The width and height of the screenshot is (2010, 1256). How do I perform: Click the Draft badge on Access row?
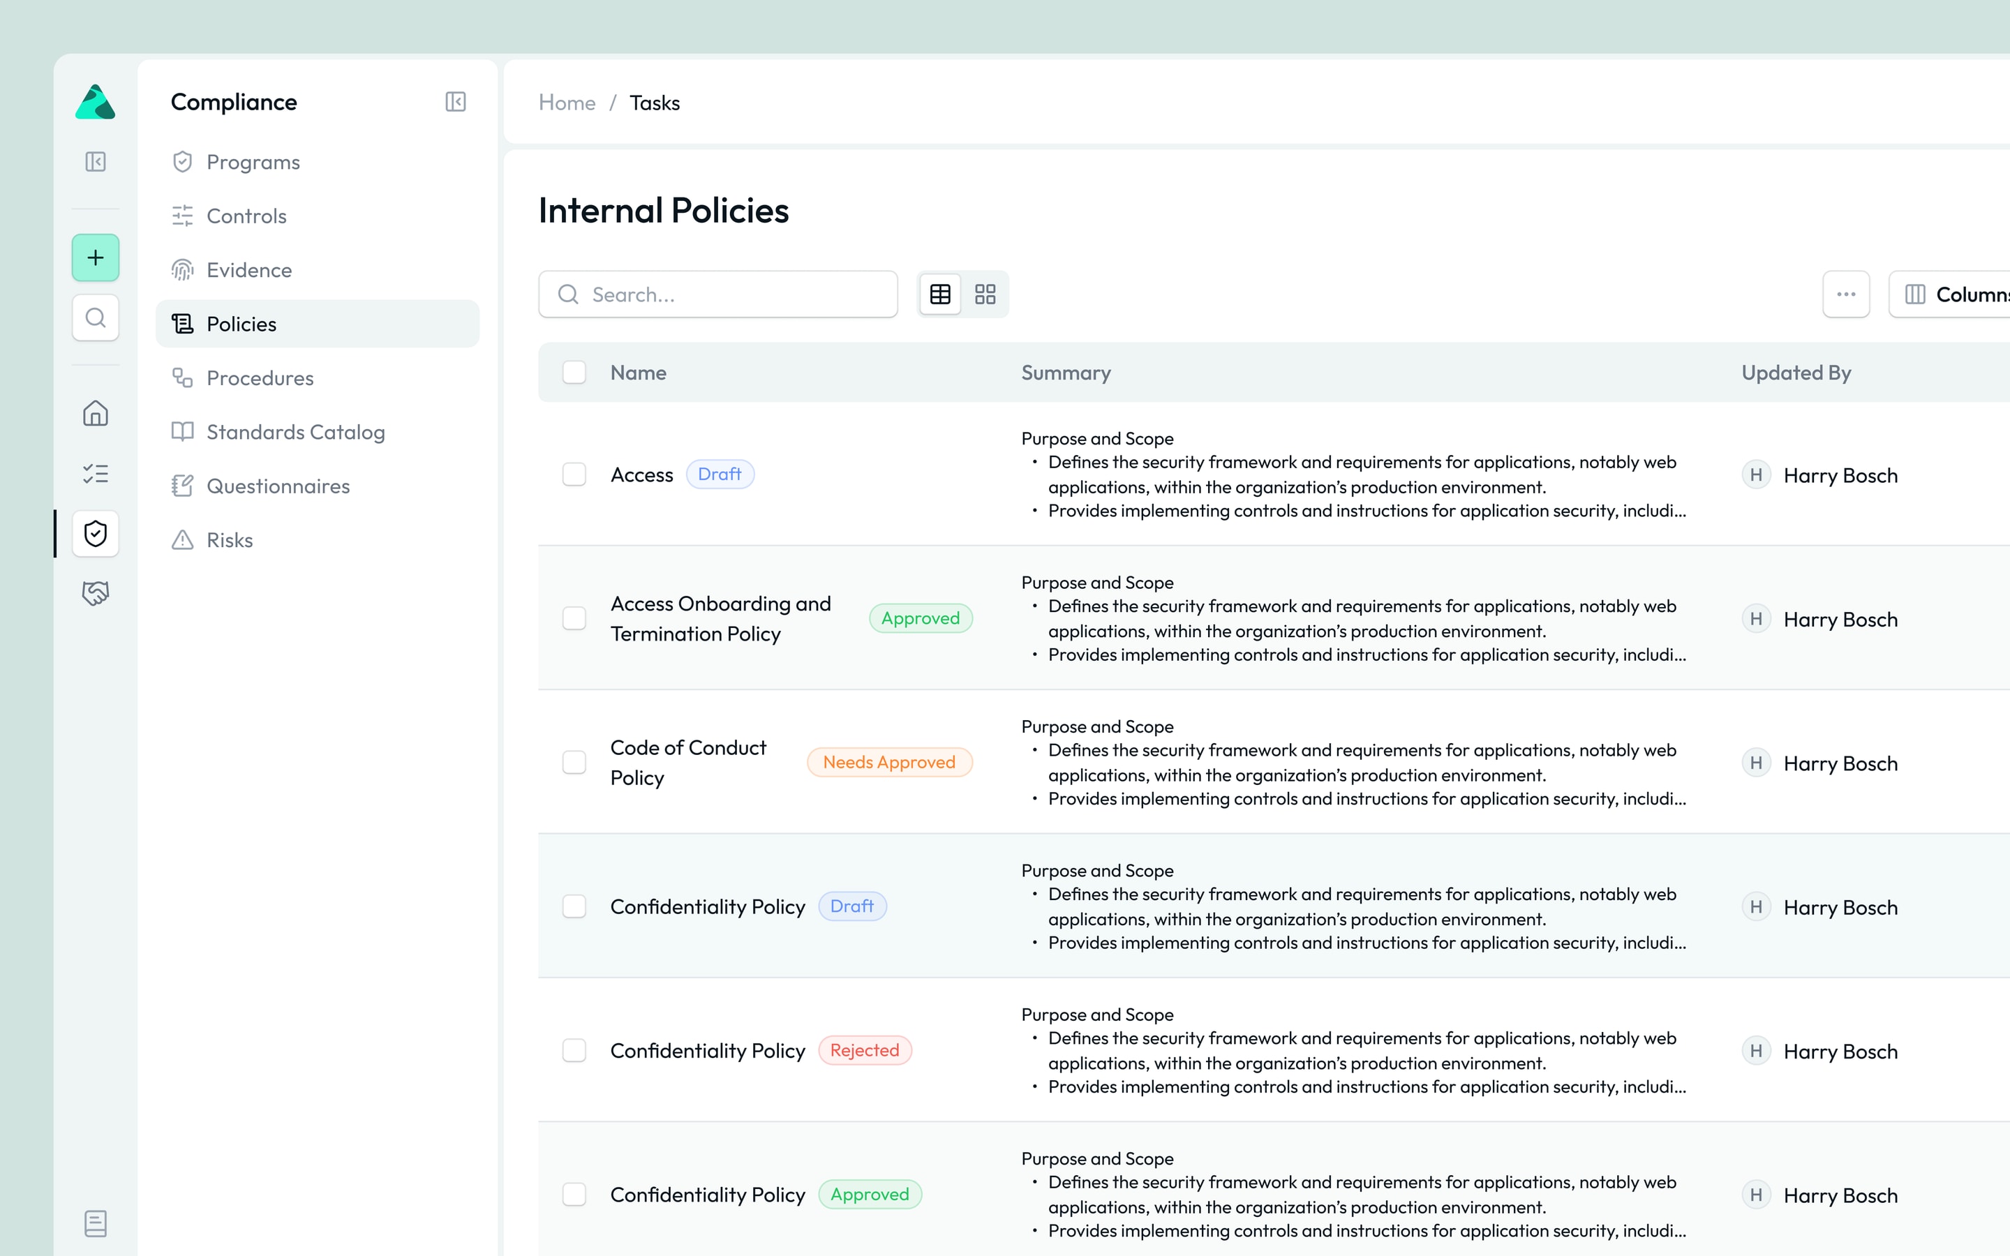[x=720, y=474]
